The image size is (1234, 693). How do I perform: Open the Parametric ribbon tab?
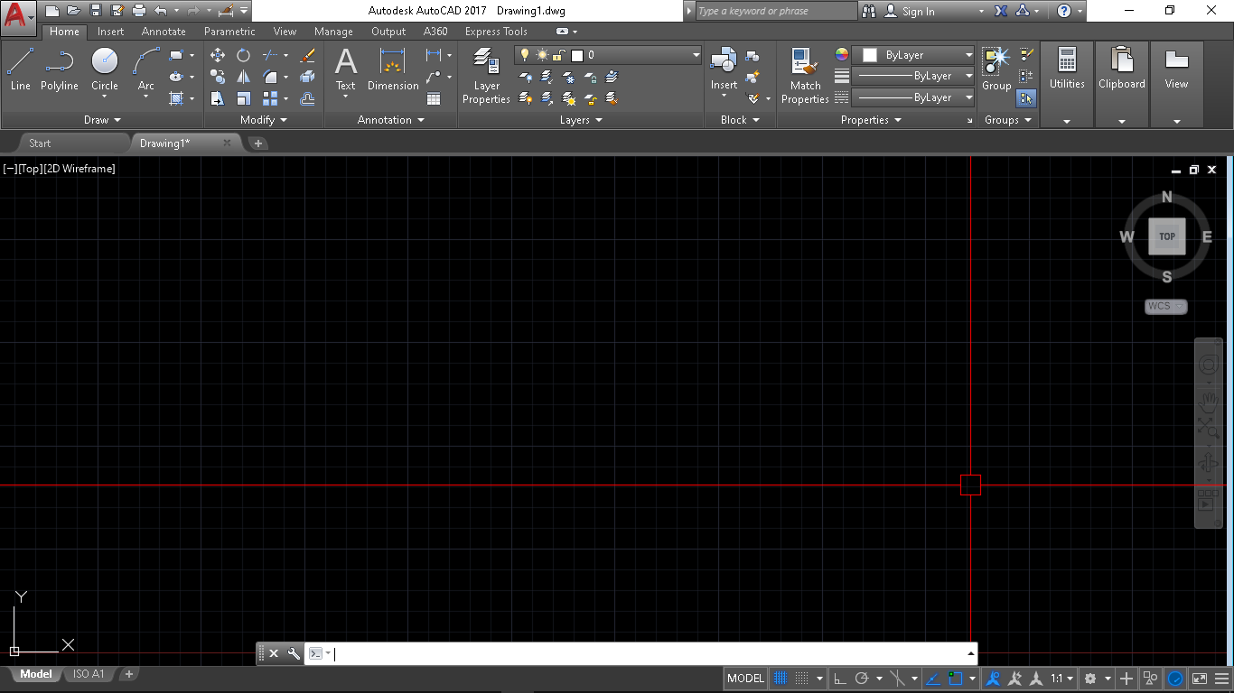(229, 32)
